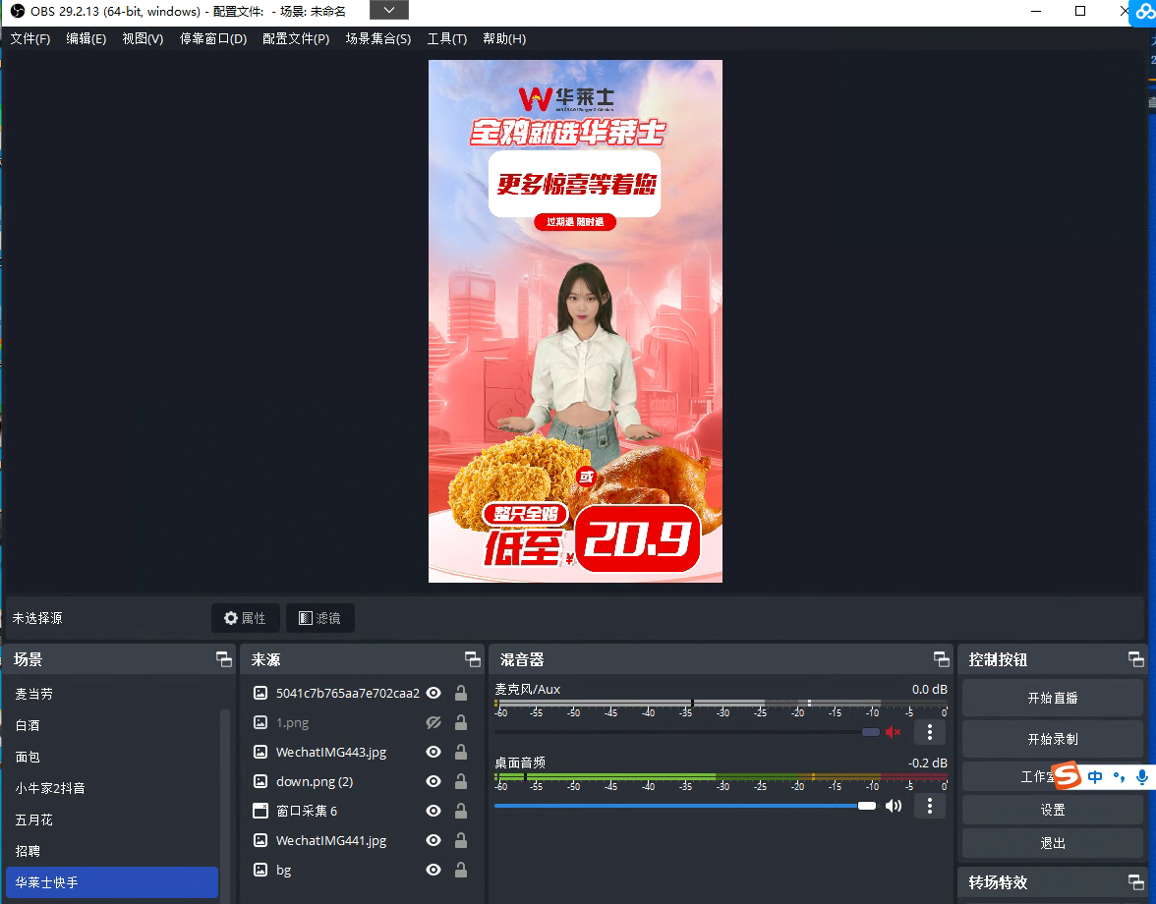Open the 场景集合(S) menu
This screenshot has height=904, width=1156.
(x=378, y=39)
